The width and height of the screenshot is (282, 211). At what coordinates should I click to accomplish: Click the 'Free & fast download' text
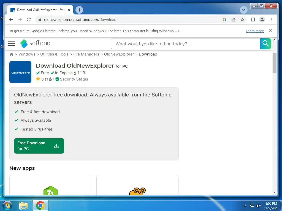coord(40,112)
